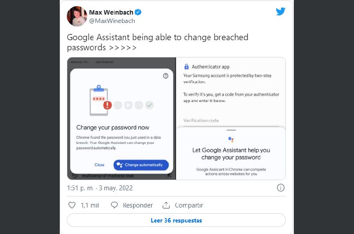Click the help question mark icon

tap(165, 76)
